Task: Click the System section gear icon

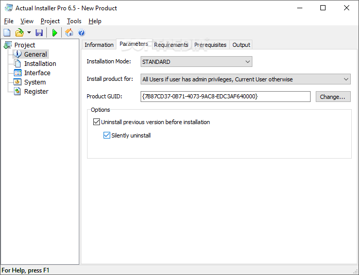Action: (18, 82)
